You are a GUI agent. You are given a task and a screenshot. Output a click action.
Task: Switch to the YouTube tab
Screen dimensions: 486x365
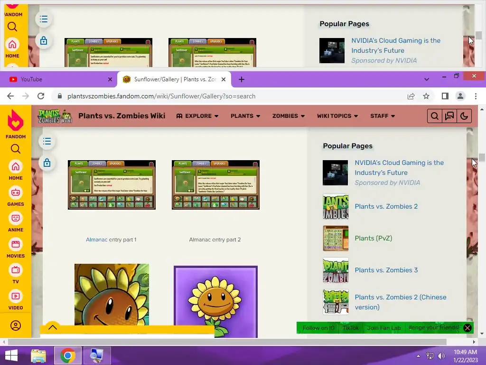point(58,79)
